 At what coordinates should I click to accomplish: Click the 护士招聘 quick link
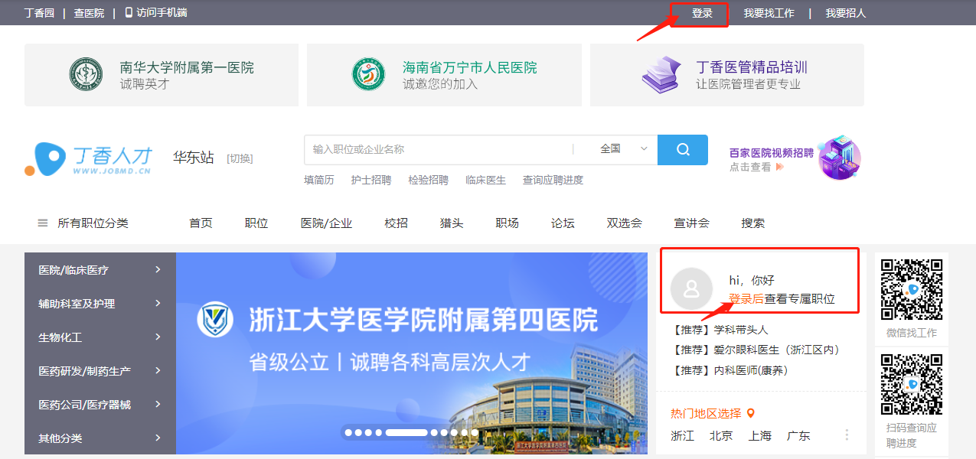click(x=371, y=180)
